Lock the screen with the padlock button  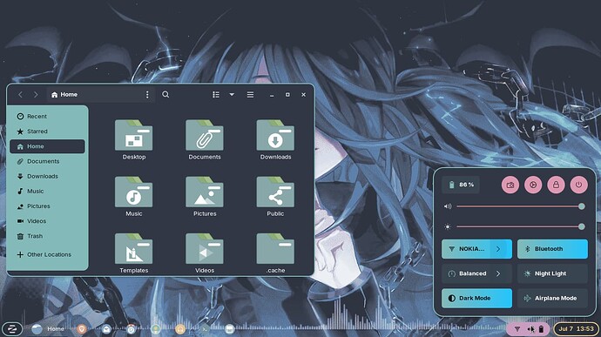coord(556,185)
